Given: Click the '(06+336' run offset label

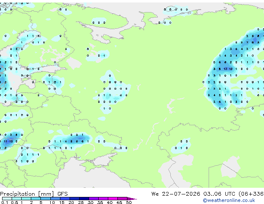Looking at the screenshot, I should [x=251, y=194].
